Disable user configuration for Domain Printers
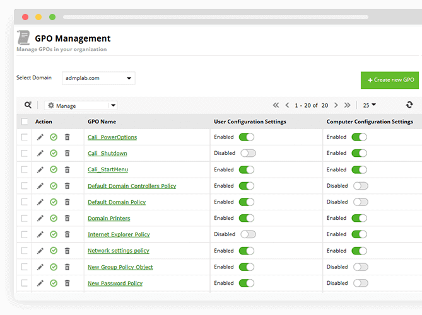Viewport: 422px width, 315px height. point(246,218)
